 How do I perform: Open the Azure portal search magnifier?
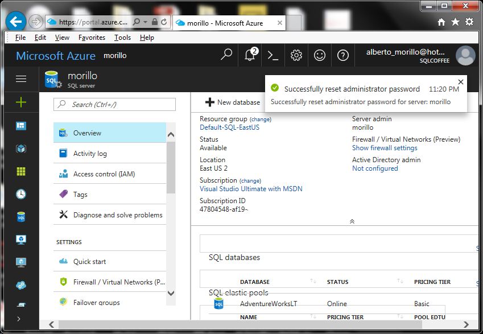[x=226, y=55]
